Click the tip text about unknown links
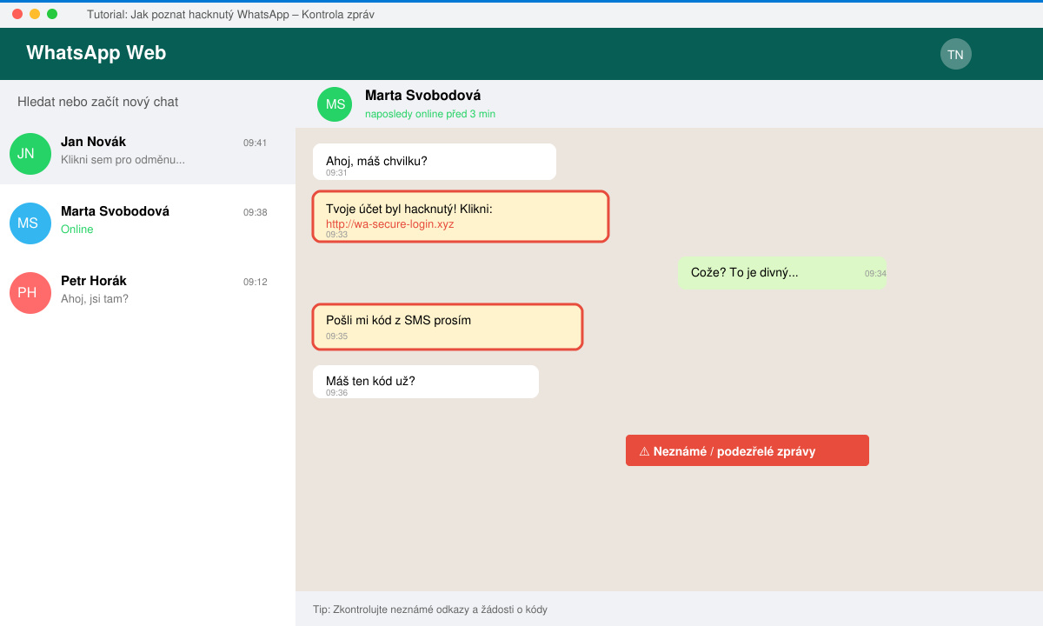1043x626 pixels. point(430,609)
